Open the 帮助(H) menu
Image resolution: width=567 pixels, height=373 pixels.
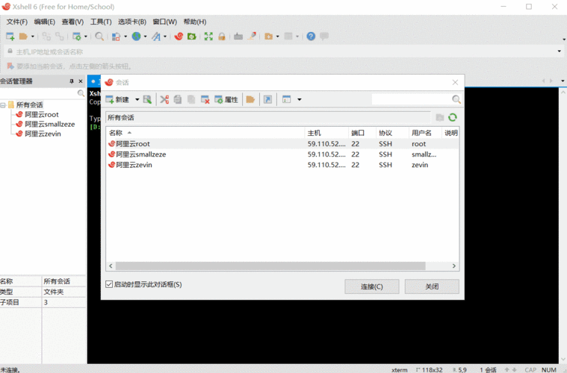[194, 22]
